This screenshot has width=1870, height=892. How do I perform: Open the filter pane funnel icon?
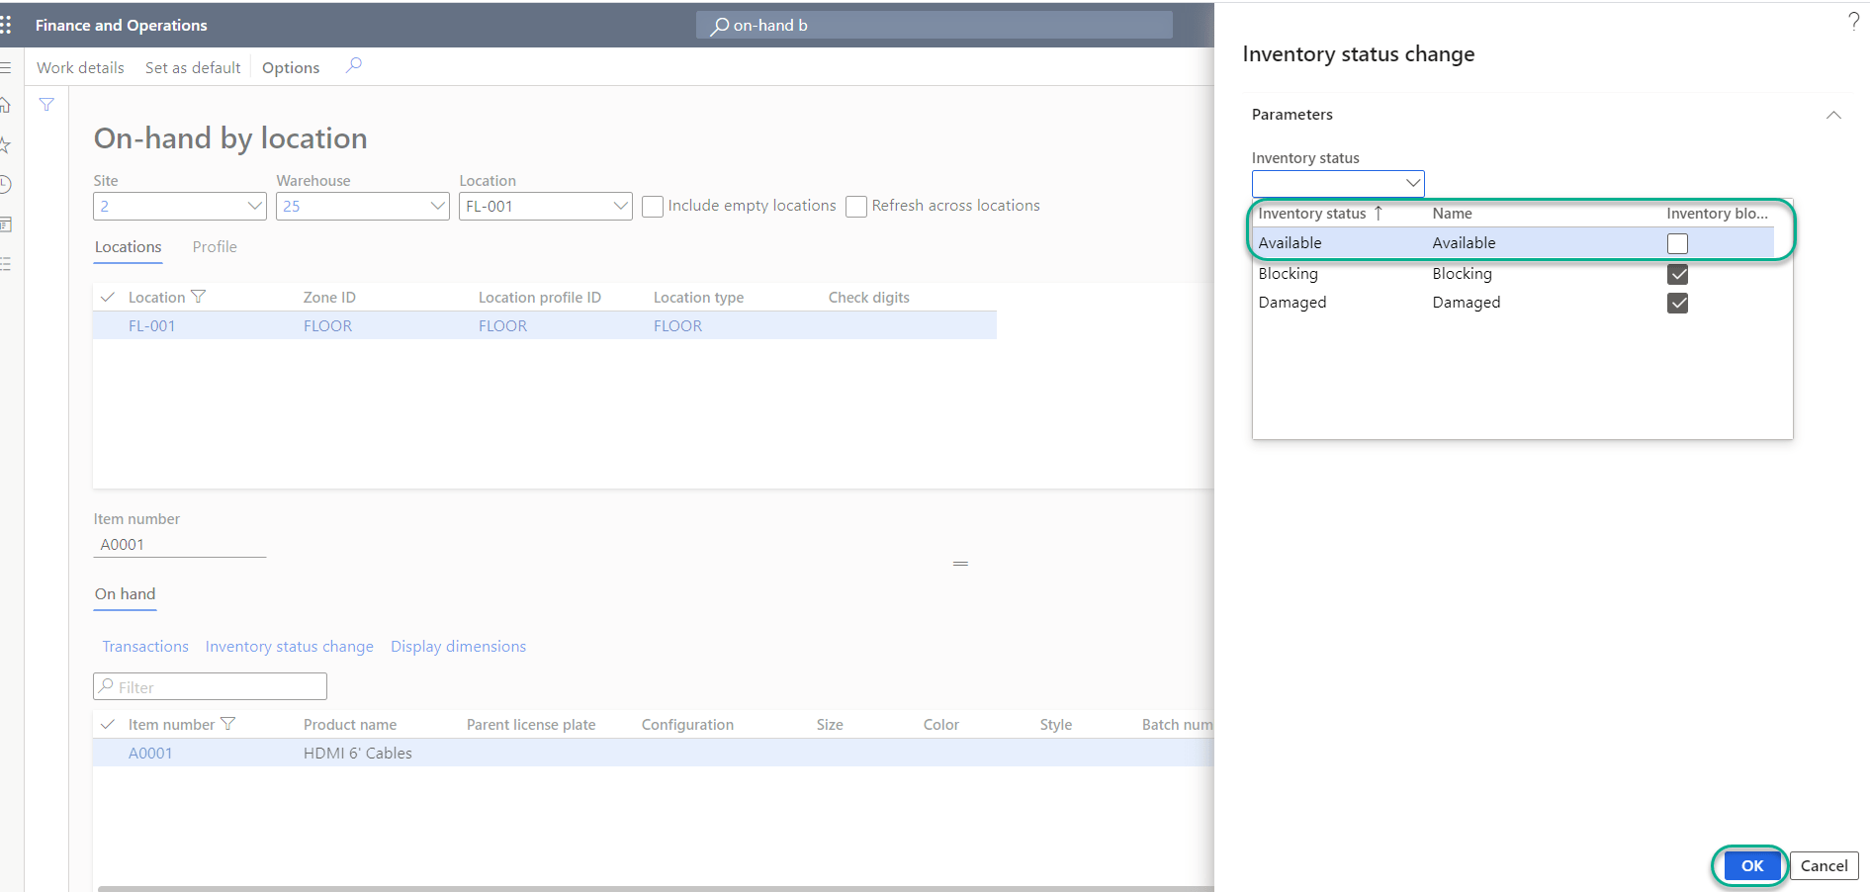tap(45, 103)
